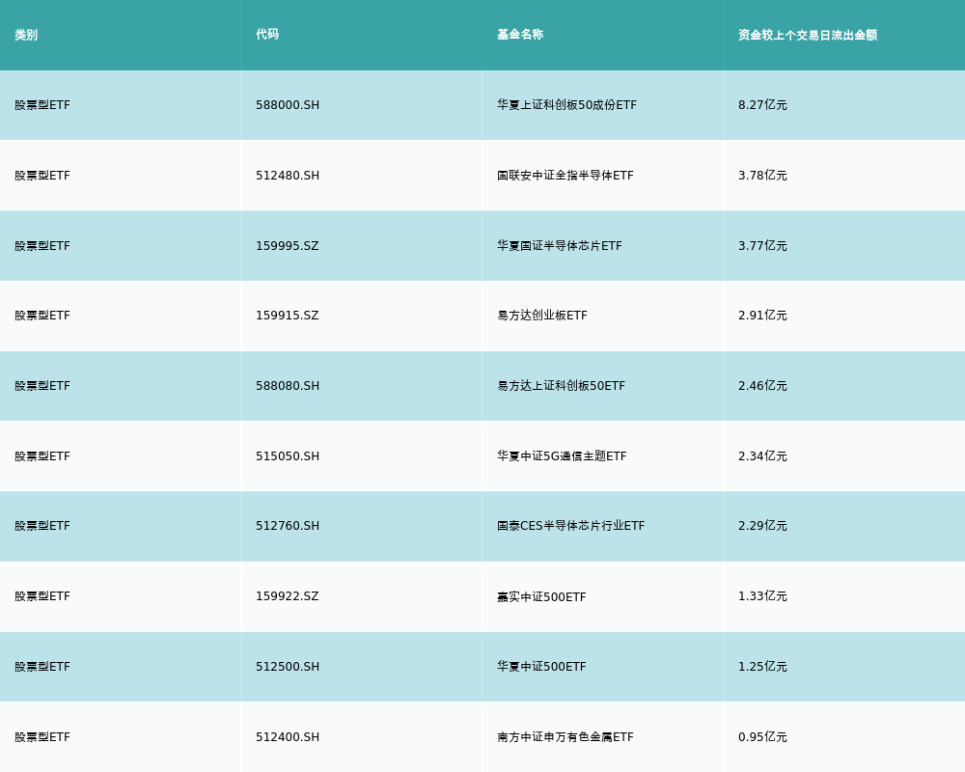Image resolution: width=965 pixels, height=772 pixels.
Task: Click fund name 华夏中证5G通信主题ETF
Action: (x=562, y=456)
